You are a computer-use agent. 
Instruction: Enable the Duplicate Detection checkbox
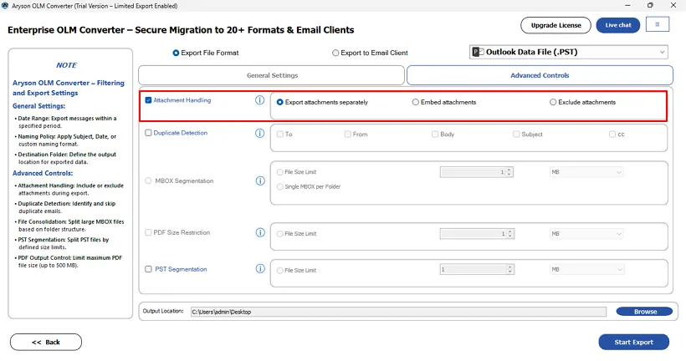click(x=149, y=133)
